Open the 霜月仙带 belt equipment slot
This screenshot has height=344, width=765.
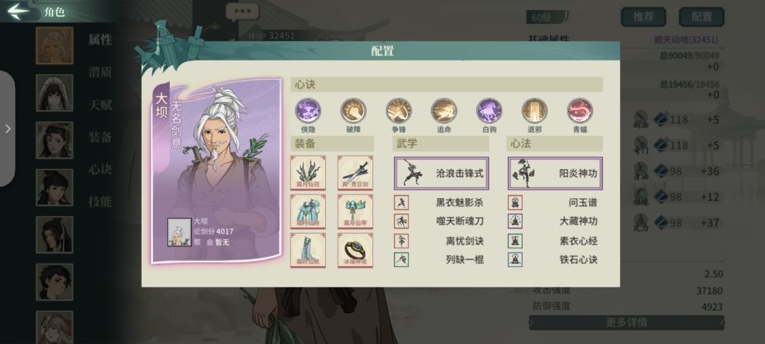[355, 212]
